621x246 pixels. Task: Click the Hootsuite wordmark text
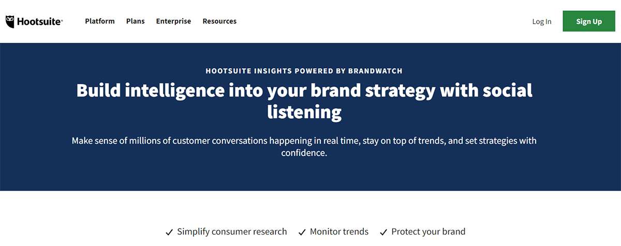click(39, 22)
